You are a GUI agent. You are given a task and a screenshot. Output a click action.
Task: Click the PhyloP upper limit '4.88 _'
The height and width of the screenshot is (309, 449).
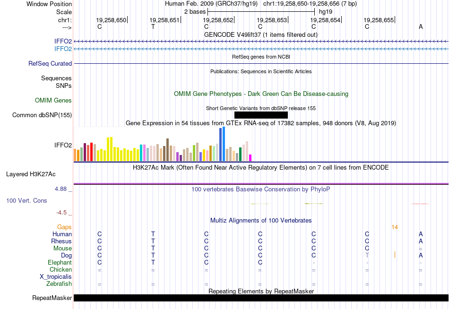(63, 189)
